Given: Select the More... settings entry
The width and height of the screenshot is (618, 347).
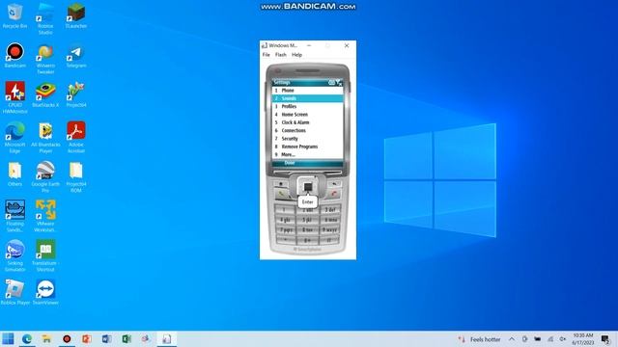Looking at the screenshot, I should coord(307,154).
